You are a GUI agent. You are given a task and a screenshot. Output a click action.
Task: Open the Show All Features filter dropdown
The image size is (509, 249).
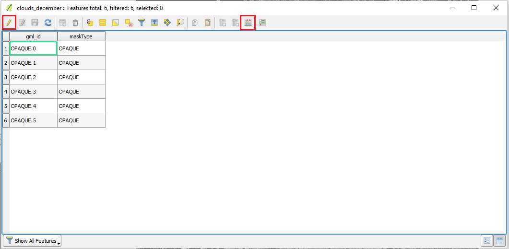[x=33, y=241]
